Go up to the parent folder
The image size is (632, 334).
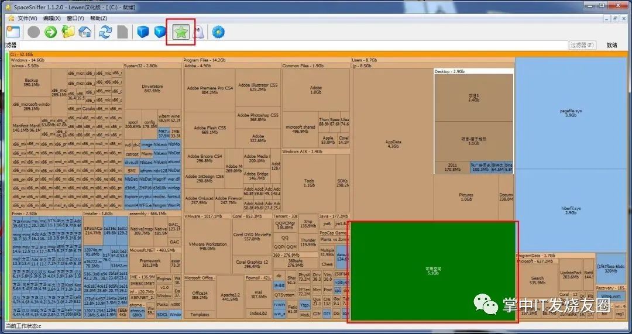pyautogui.click(x=68, y=32)
